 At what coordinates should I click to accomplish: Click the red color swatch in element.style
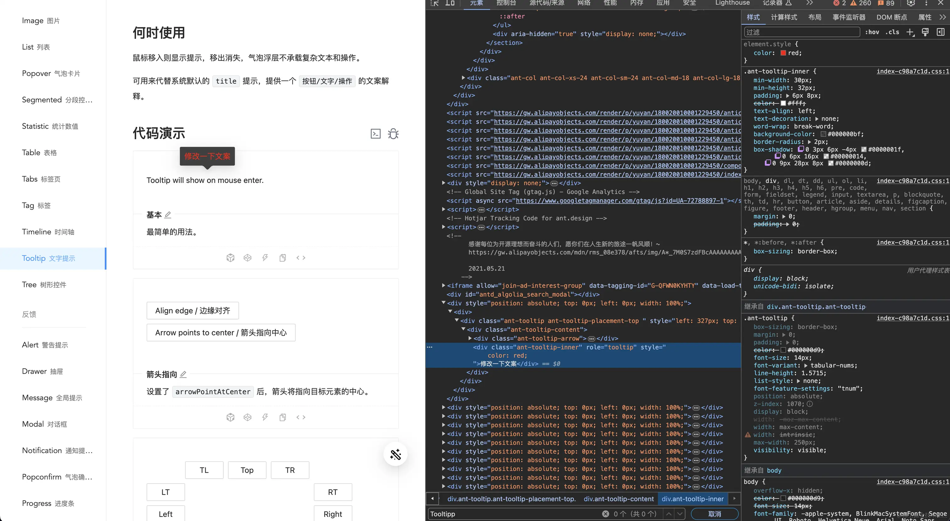pos(783,53)
